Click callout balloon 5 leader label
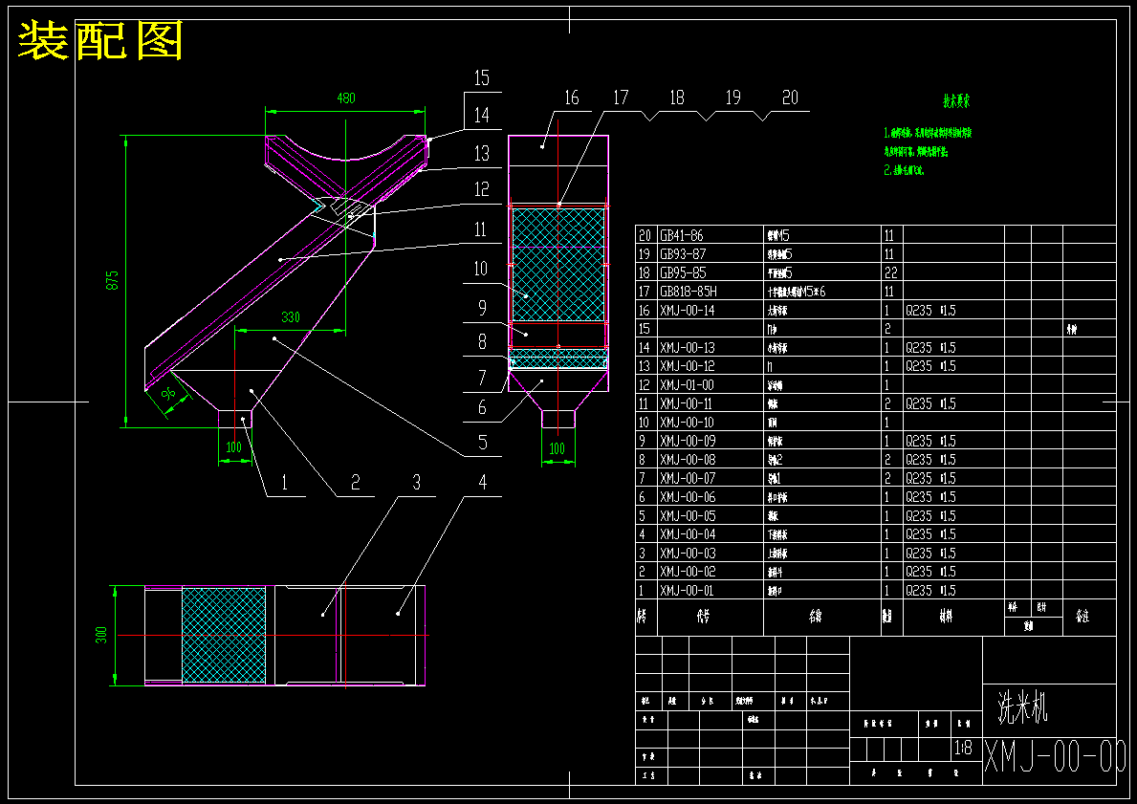 click(x=482, y=443)
